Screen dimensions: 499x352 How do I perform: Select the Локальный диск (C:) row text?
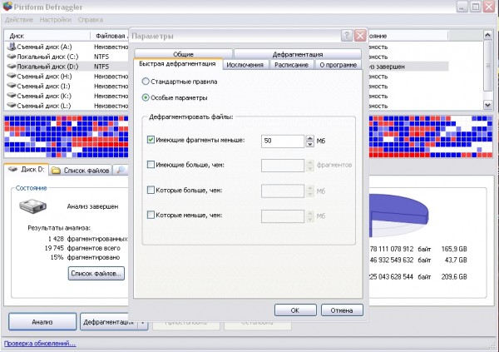[47, 57]
